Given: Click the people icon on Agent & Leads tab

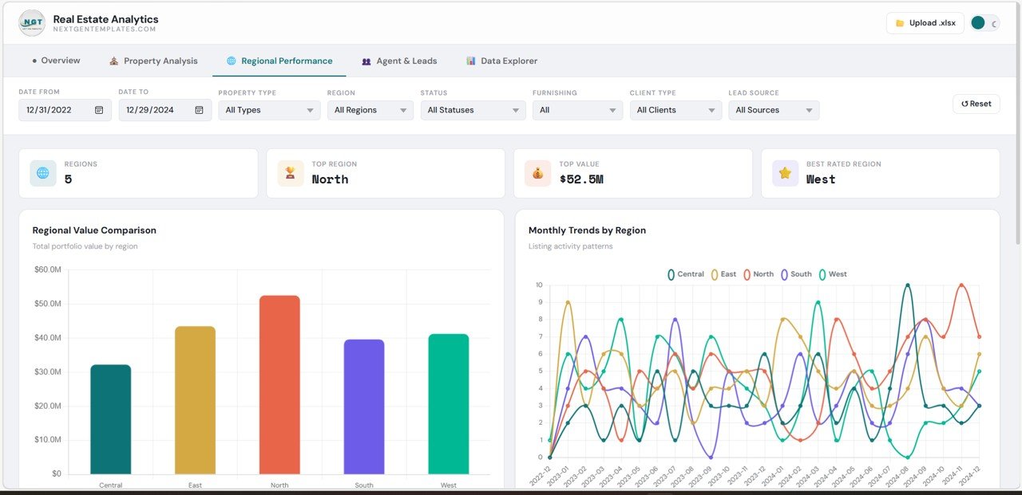Looking at the screenshot, I should (366, 61).
